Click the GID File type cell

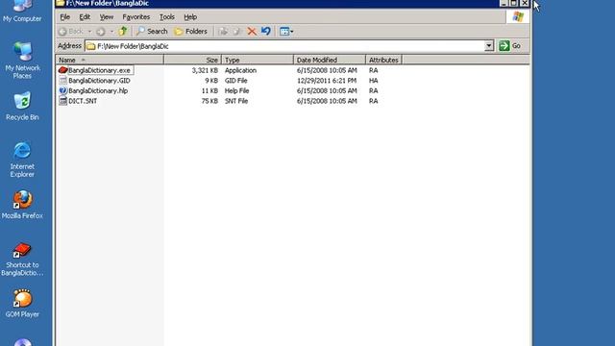point(236,81)
